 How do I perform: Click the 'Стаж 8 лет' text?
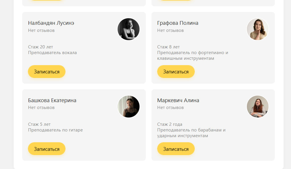168,47
